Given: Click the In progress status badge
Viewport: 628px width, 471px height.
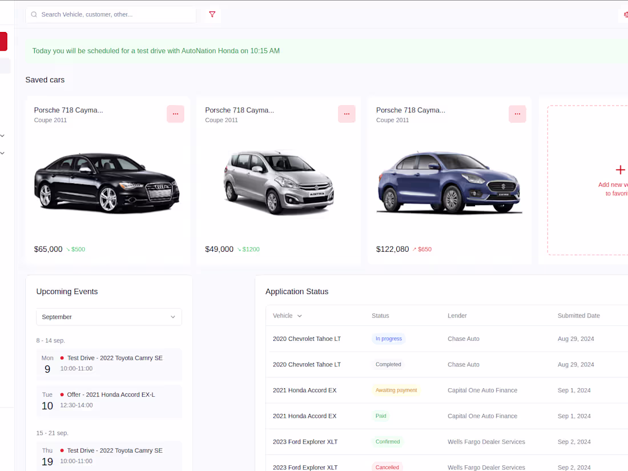Looking at the screenshot, I should (x=388, y=339).
